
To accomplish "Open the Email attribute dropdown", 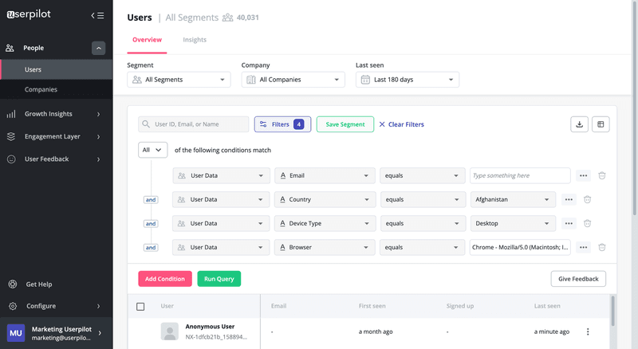I will point(325,176).
